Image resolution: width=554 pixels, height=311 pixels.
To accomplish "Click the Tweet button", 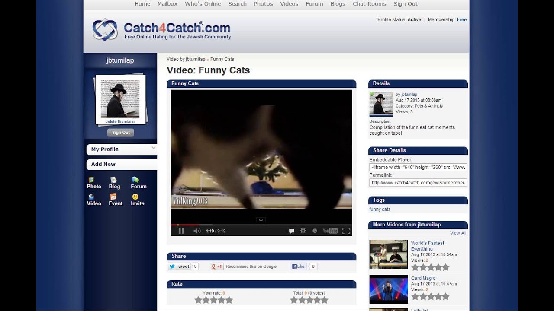I will 179,267.
